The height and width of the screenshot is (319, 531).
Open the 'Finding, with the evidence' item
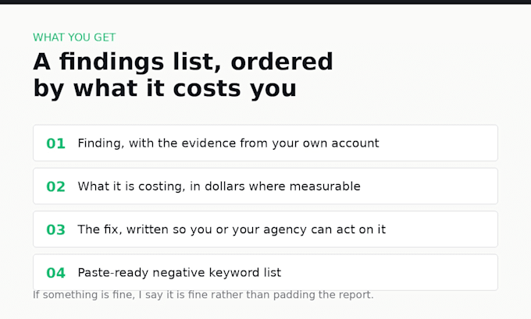(265, 143)
